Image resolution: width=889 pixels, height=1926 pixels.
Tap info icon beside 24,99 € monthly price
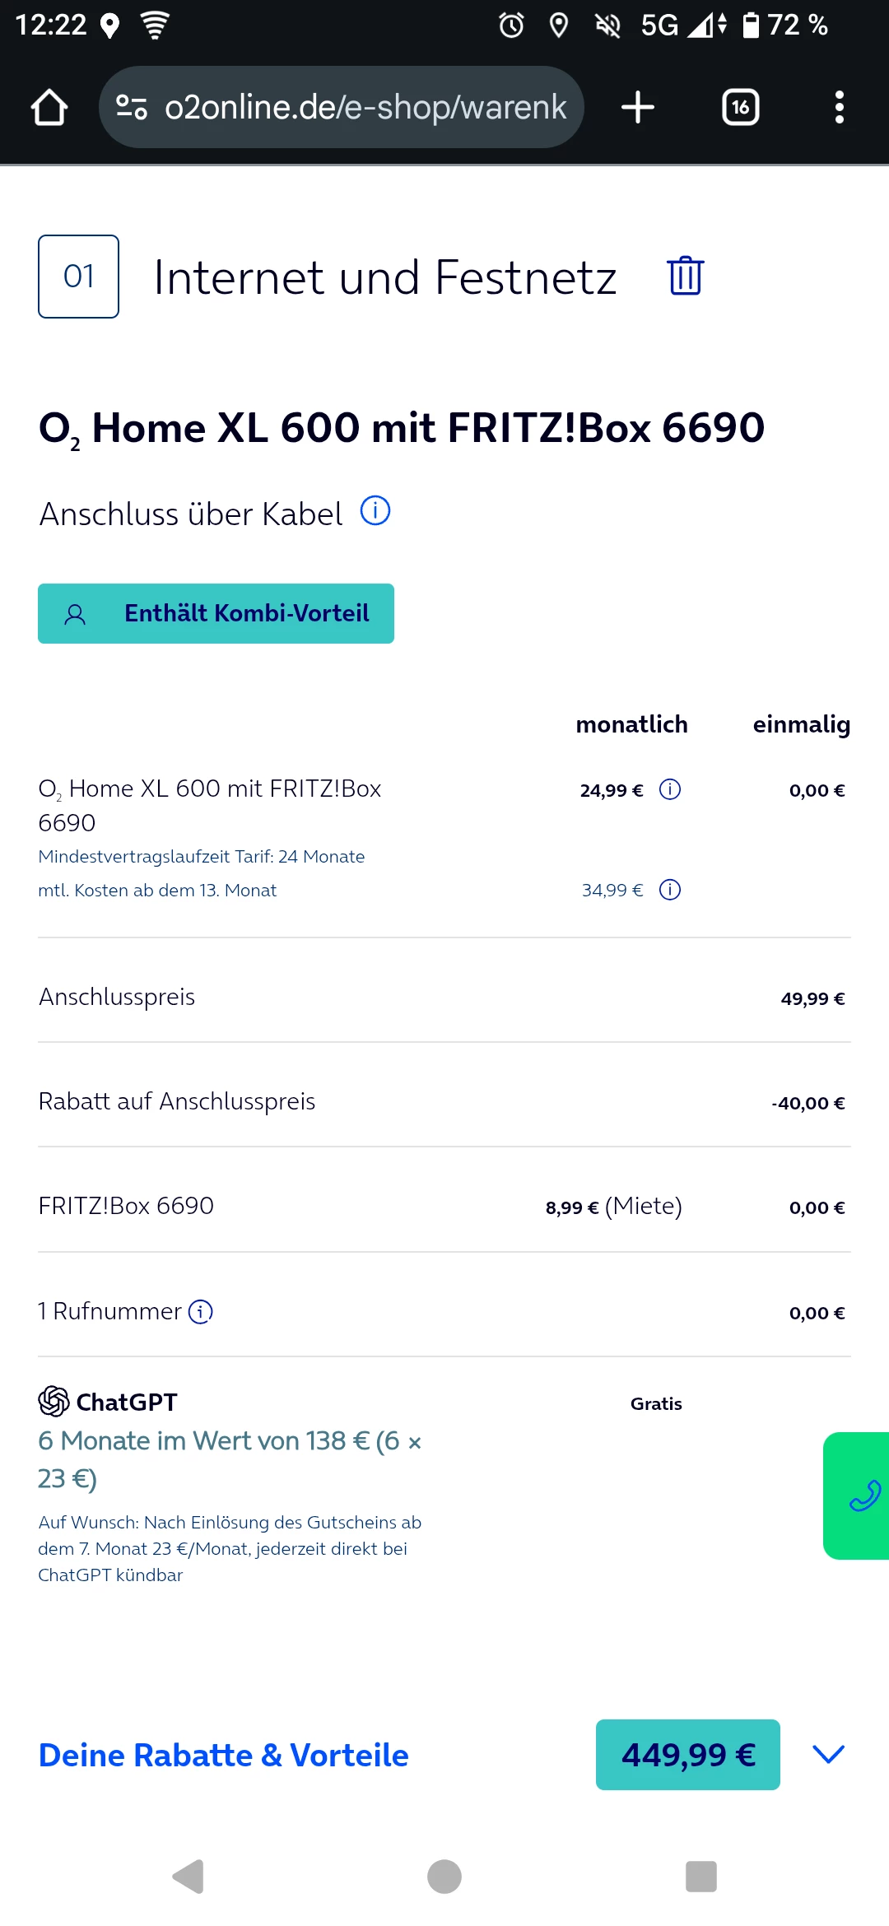coord(670,790)
